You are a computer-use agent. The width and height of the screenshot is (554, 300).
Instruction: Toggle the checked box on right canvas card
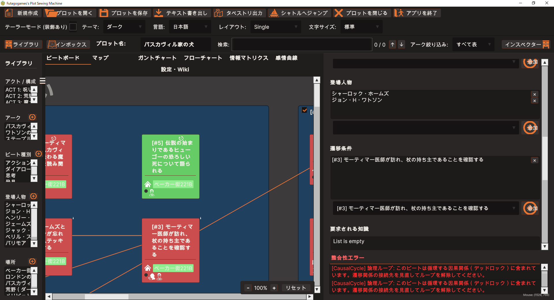(304, 110)
